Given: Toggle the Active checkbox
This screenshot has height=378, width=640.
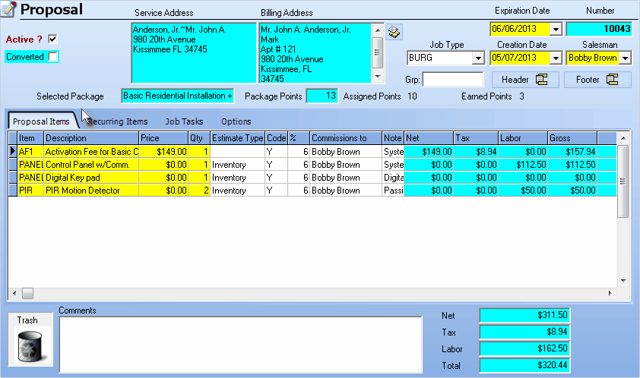Looking at the screenshot, I should [x=52, y=39].
